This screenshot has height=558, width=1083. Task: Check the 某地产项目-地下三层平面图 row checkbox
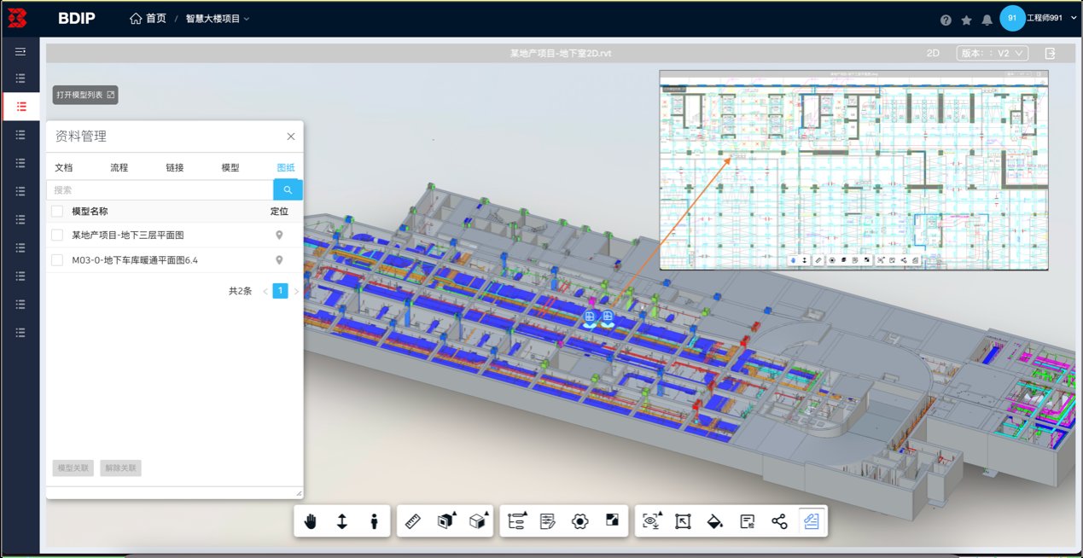57,235
